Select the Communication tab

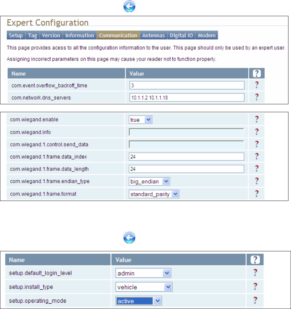118,35
